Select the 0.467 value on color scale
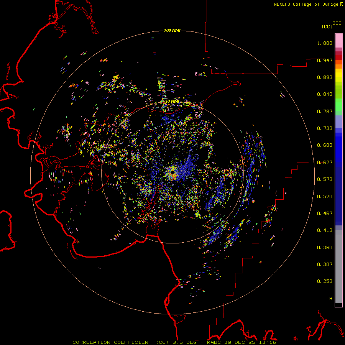The height and width of the screenshot is (345, 345). pyautogui.click(x=325, y=214)
